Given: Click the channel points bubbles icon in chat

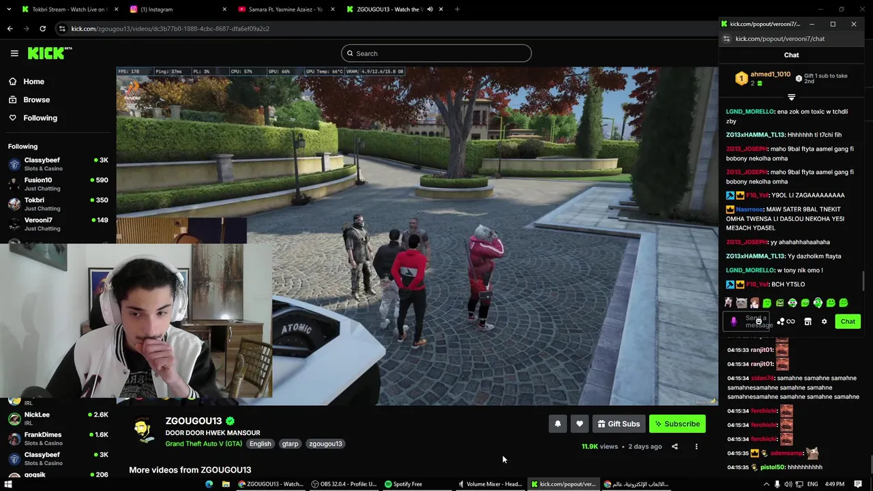Looking at the screenshot, I should pos(780,321).
